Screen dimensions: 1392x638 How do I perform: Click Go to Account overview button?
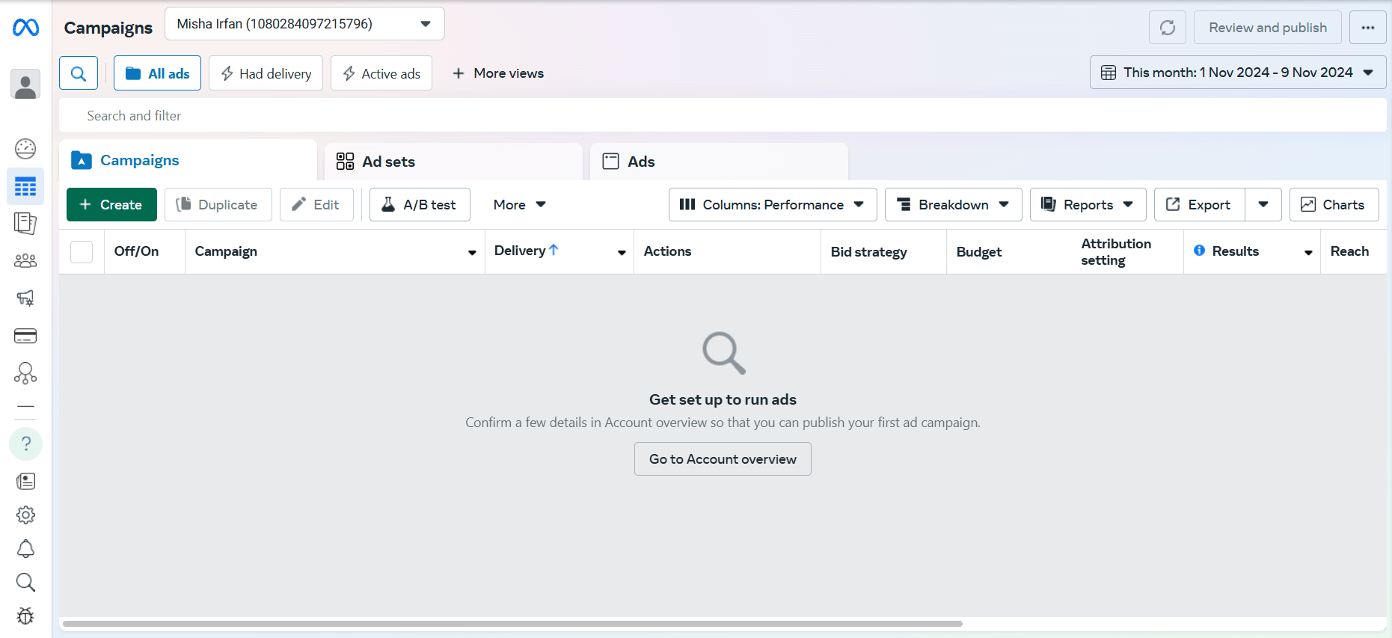coord(723,458)
